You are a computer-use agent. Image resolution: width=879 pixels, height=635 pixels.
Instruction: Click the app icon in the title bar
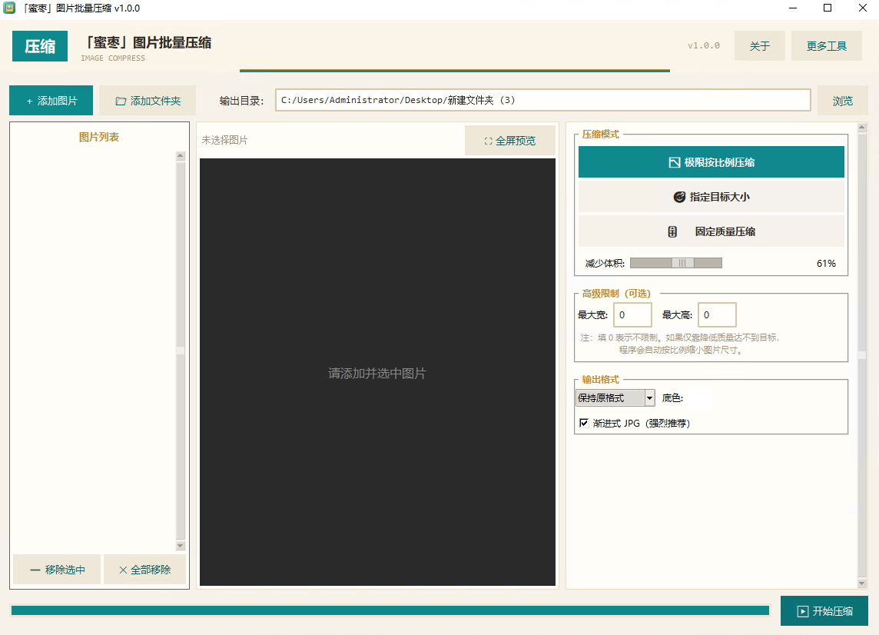tap(9, 8)
